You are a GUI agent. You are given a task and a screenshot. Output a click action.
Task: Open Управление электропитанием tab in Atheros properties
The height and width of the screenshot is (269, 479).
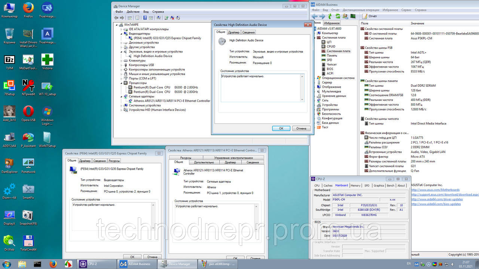coord(234,158)
